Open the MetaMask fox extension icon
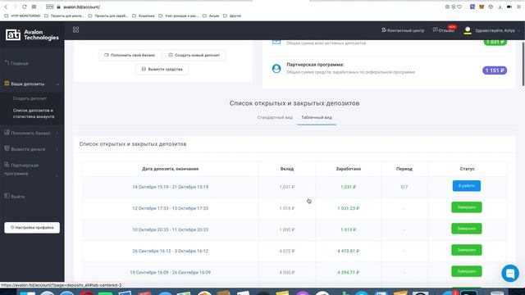525x295 pixels. pos(482,7)
